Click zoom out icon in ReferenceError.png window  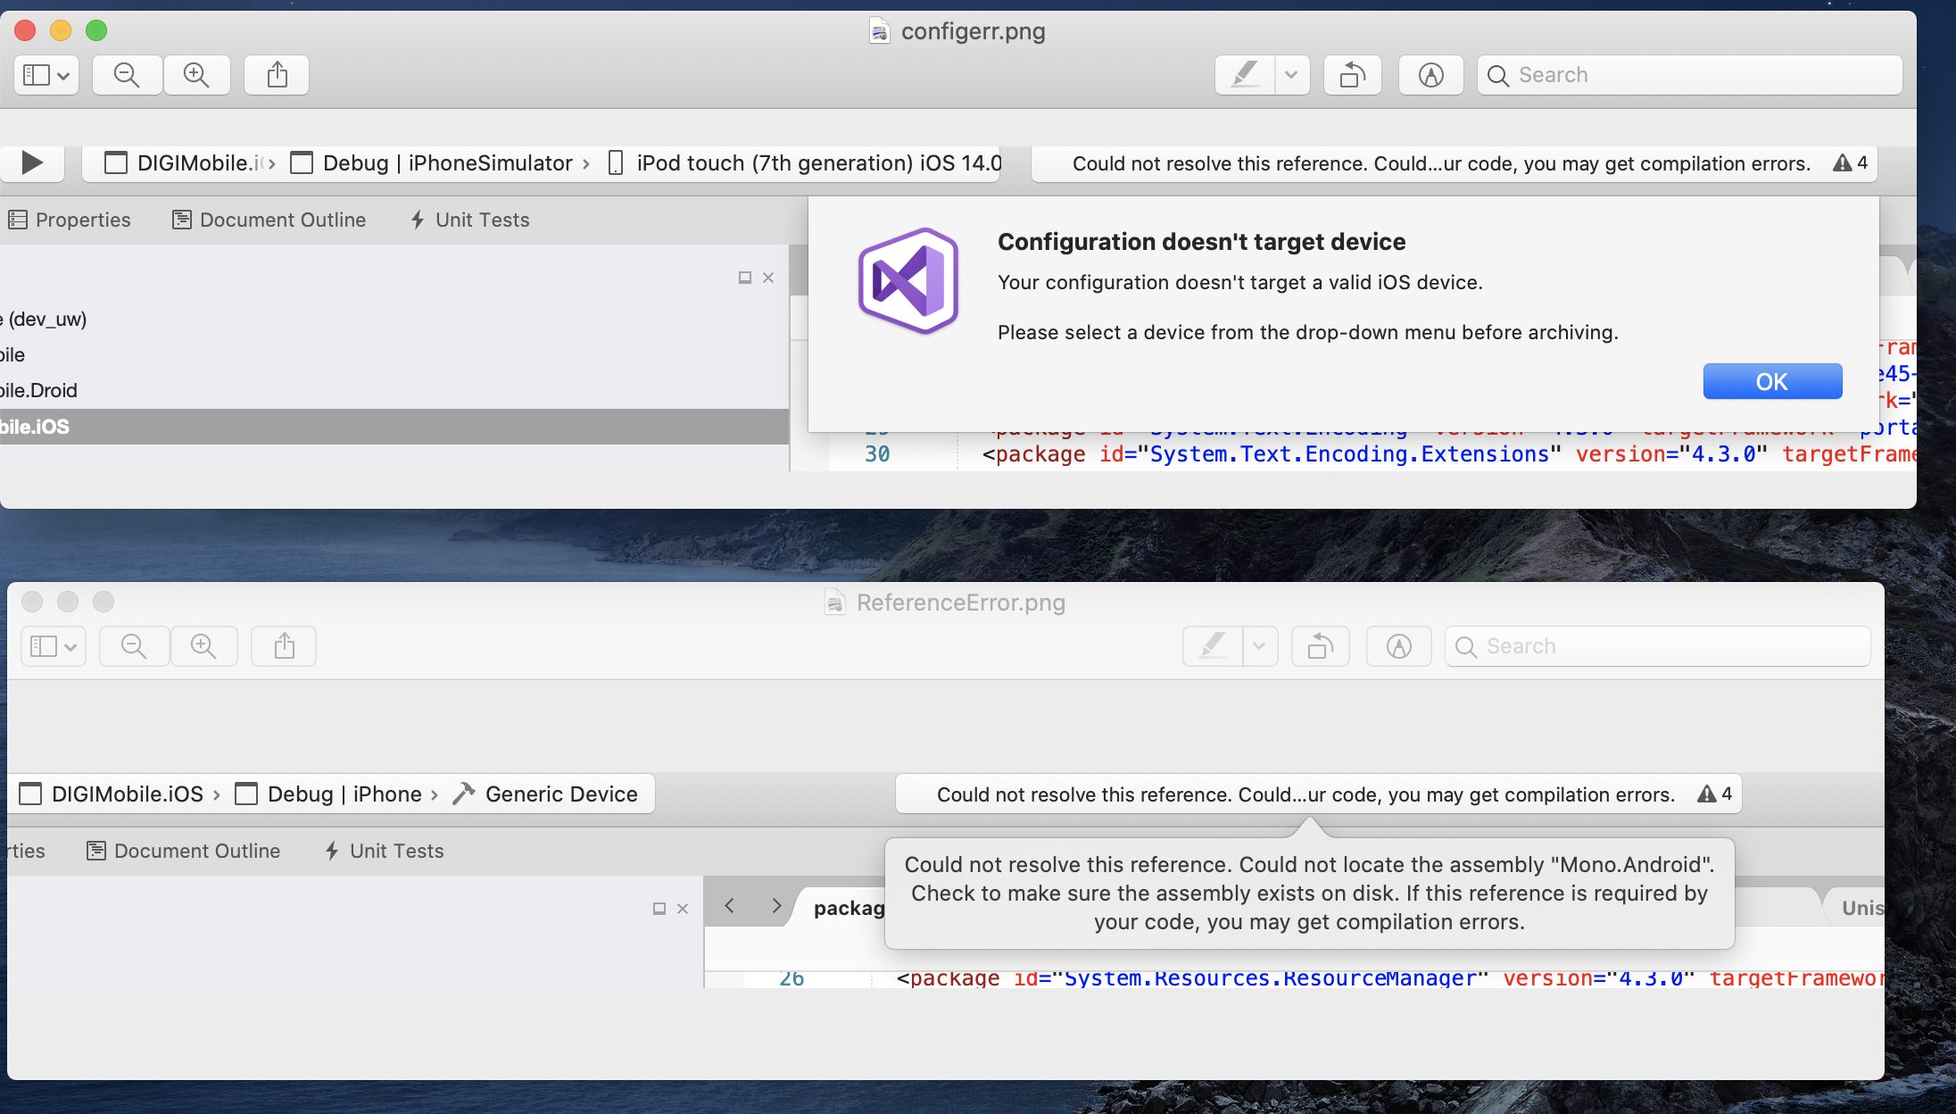[134, 646]
